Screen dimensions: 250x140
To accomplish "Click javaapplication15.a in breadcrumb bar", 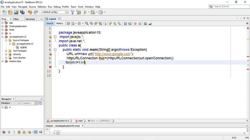I will 60,121.
